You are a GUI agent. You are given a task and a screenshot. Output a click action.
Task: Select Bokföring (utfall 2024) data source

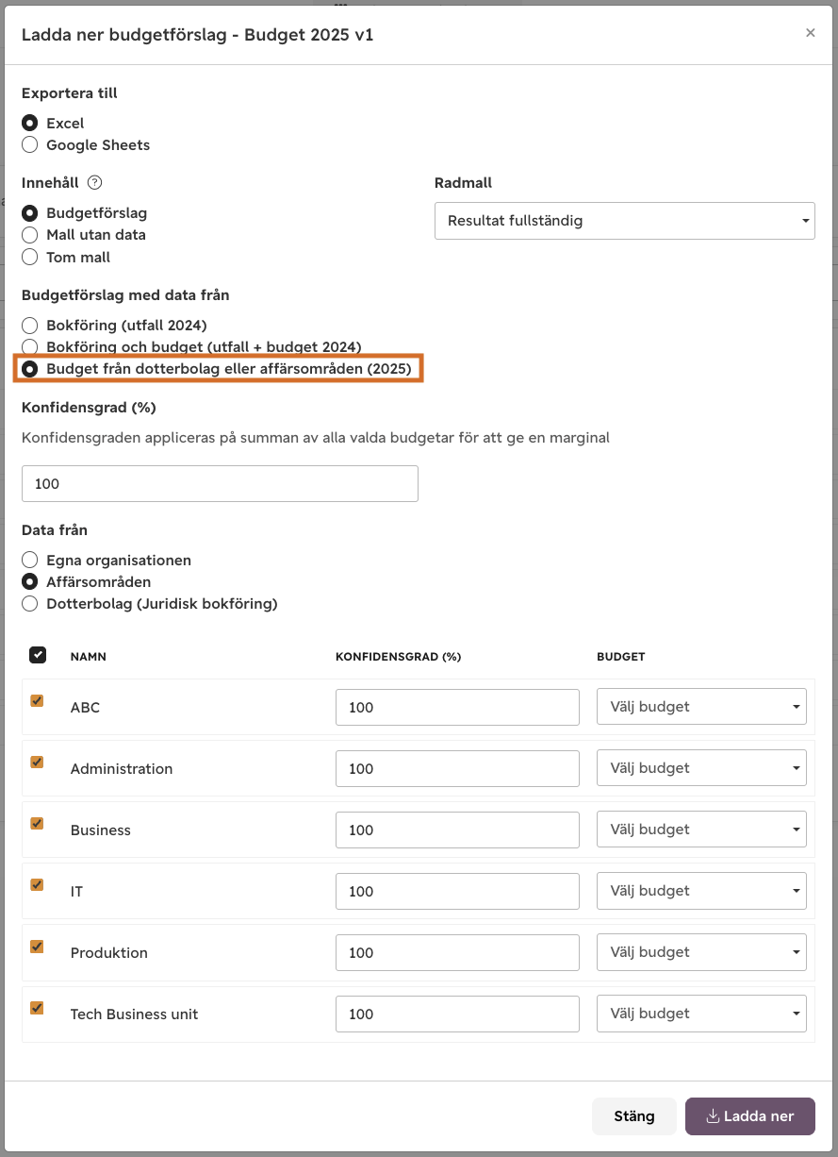[30, 326]
